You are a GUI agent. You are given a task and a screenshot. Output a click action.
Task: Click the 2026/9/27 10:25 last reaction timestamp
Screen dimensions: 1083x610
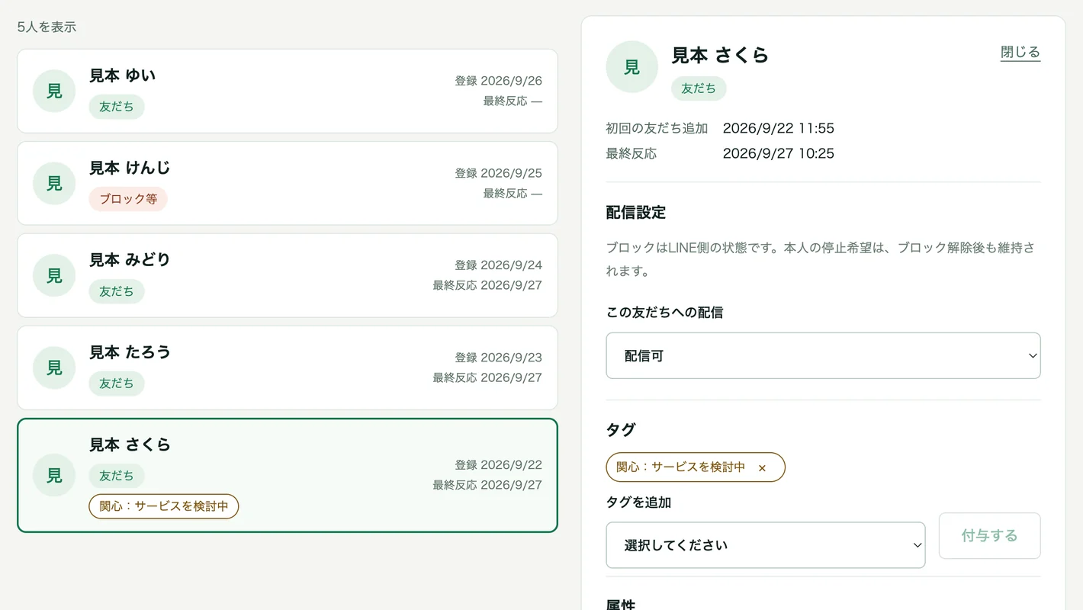click(x=779, y=153)
